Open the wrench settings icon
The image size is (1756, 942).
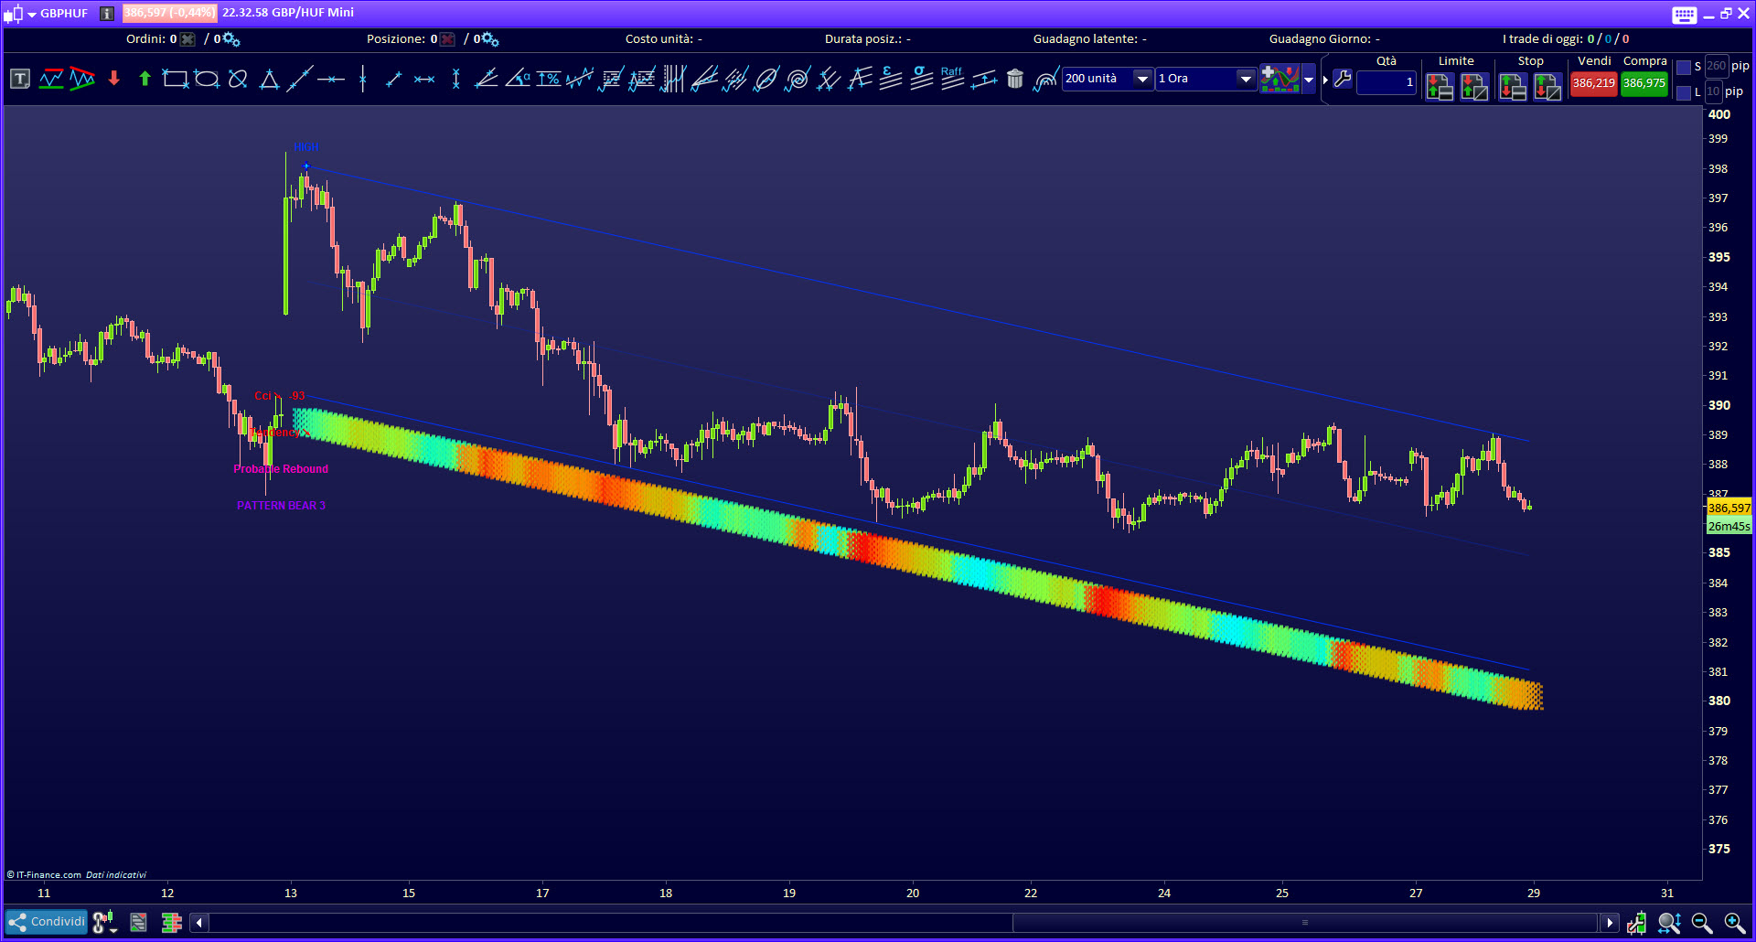click(x=1342, y=80)
